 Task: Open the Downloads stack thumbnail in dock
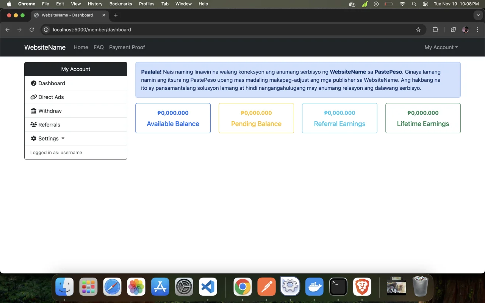(x=396, y=287)
